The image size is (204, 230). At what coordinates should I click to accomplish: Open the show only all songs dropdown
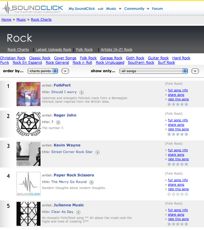[x=153, y=71]
